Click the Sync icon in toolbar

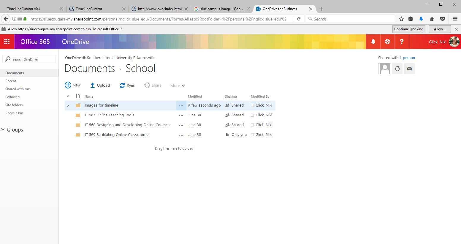coord(122,85)
